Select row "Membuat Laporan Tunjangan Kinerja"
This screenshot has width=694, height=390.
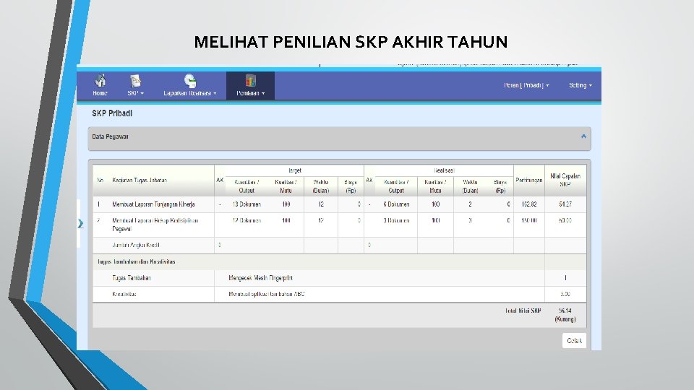pyautogui.click(x=339, y=204)
